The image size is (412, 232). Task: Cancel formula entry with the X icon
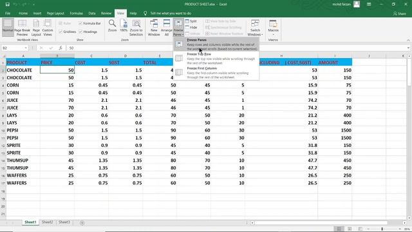point(41,48)
